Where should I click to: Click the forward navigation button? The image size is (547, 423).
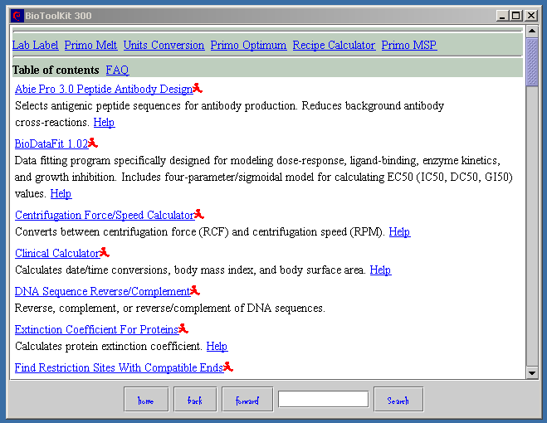[x=247, y=399]
